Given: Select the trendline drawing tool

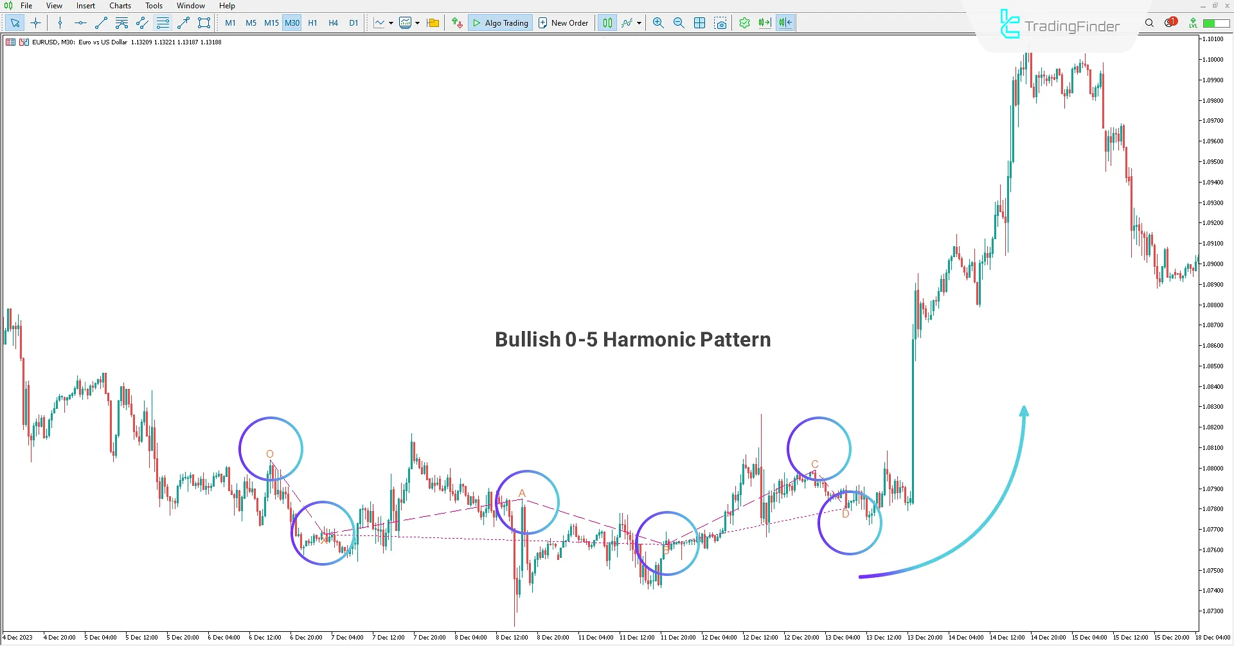Looking at the screenshot, I should pos(100,22).
